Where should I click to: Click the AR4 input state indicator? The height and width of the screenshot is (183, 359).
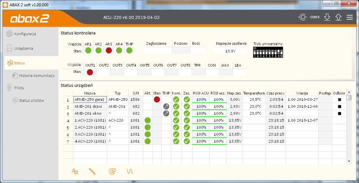(x=119, y=50)
